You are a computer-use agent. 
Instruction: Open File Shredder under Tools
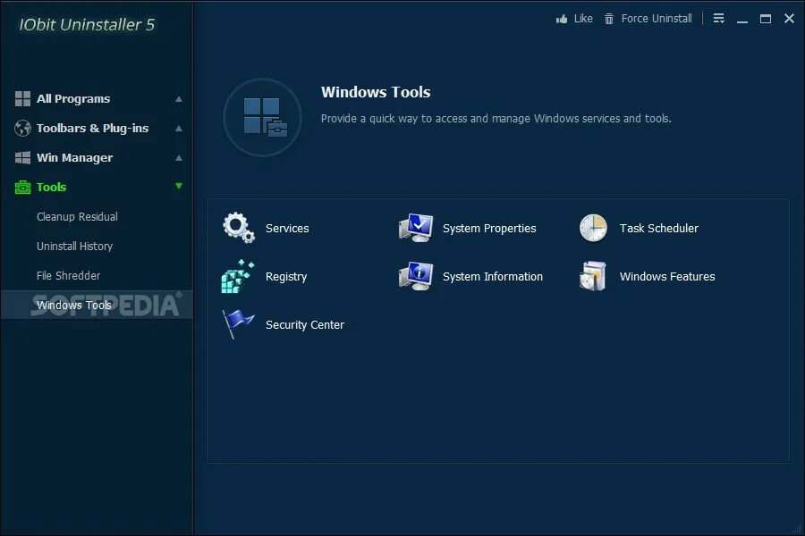point(68,275)
